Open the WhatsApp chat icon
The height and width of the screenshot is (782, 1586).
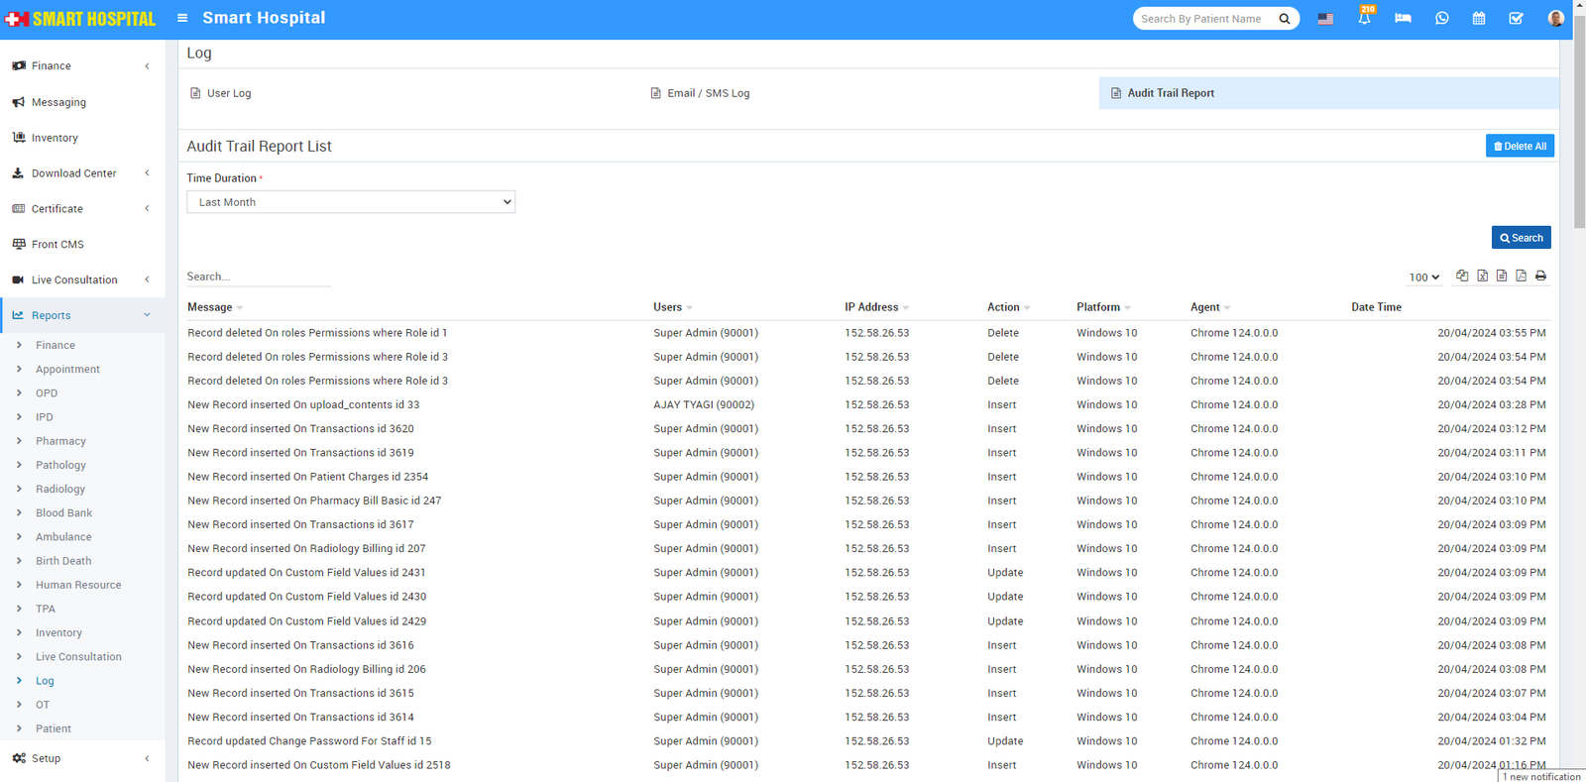tap(1441, 19)
